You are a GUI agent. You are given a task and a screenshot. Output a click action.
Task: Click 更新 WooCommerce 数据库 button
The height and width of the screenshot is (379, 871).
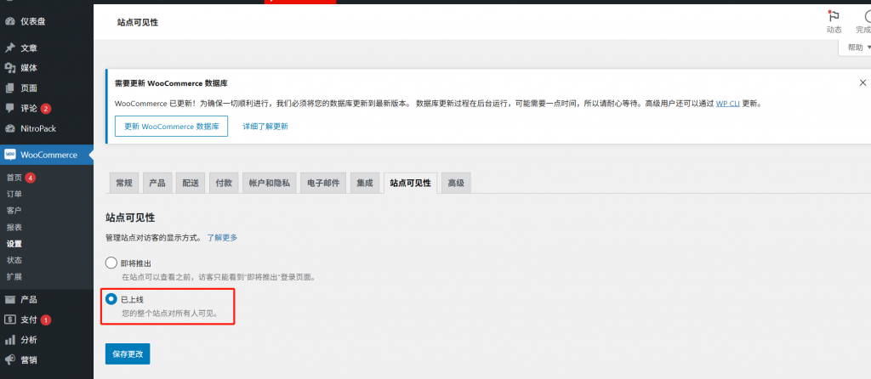tap(171, 126)
